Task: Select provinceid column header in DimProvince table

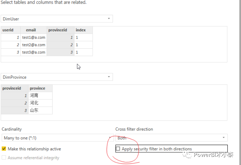Action: tap(14, 88)
